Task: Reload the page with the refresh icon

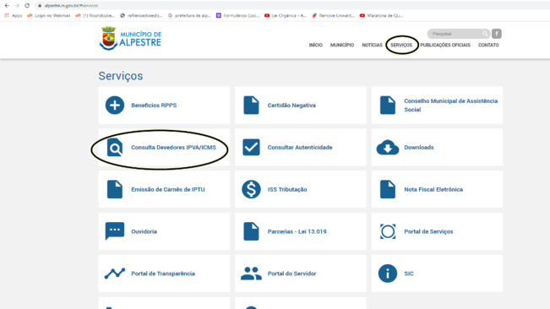Action: 27,5
